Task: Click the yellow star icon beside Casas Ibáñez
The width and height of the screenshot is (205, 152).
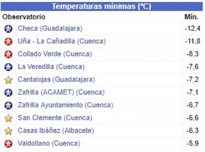Action: (8, 131)
